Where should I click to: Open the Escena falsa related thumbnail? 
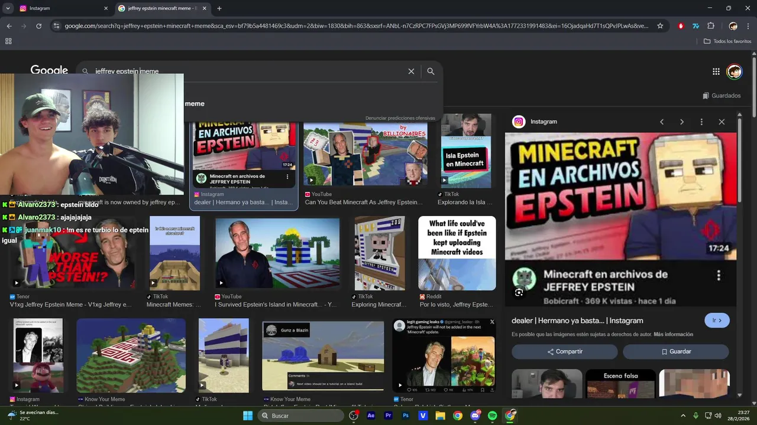point(620,384)
